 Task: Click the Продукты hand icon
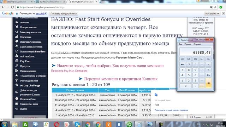[17, 66]
